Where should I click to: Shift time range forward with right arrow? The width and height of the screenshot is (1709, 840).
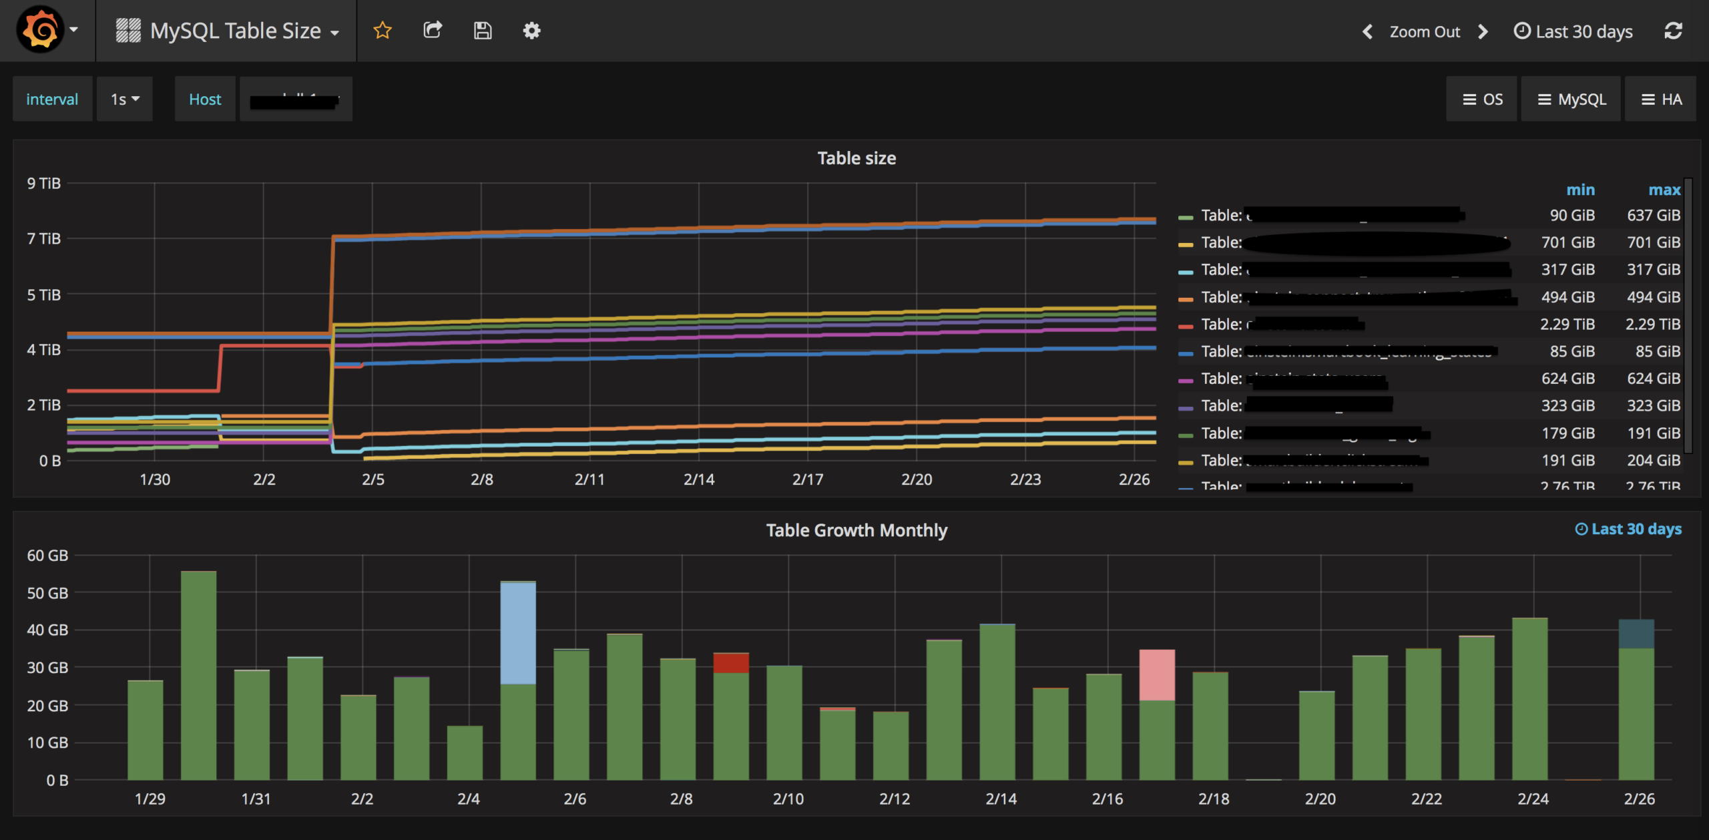click(1483, 31)
